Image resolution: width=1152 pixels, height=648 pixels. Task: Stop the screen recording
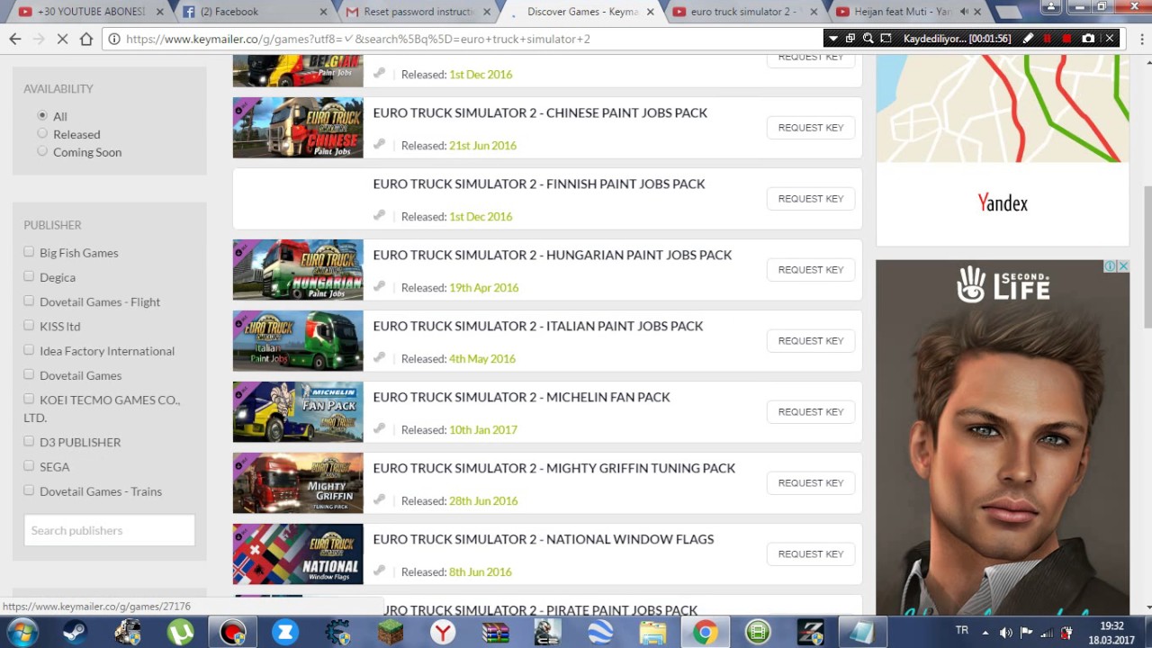point(1067,39)
